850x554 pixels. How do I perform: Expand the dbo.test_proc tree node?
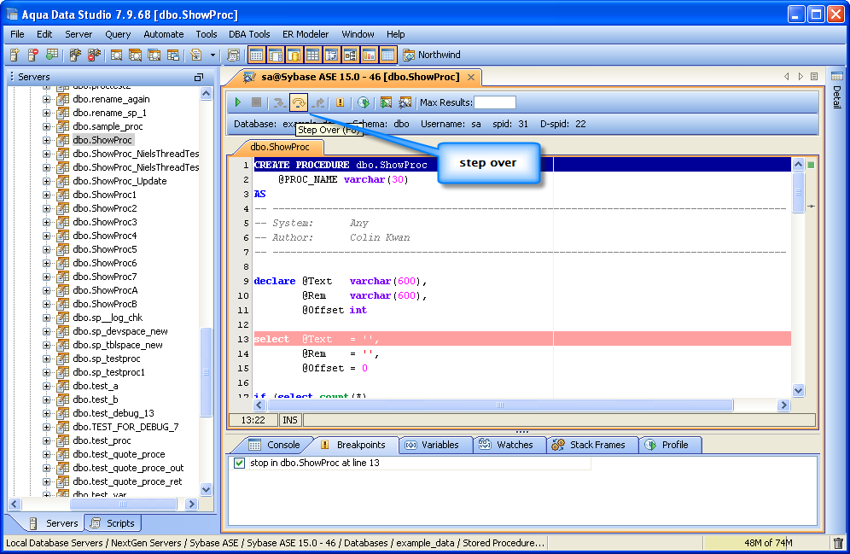click(x=47, y=440)
